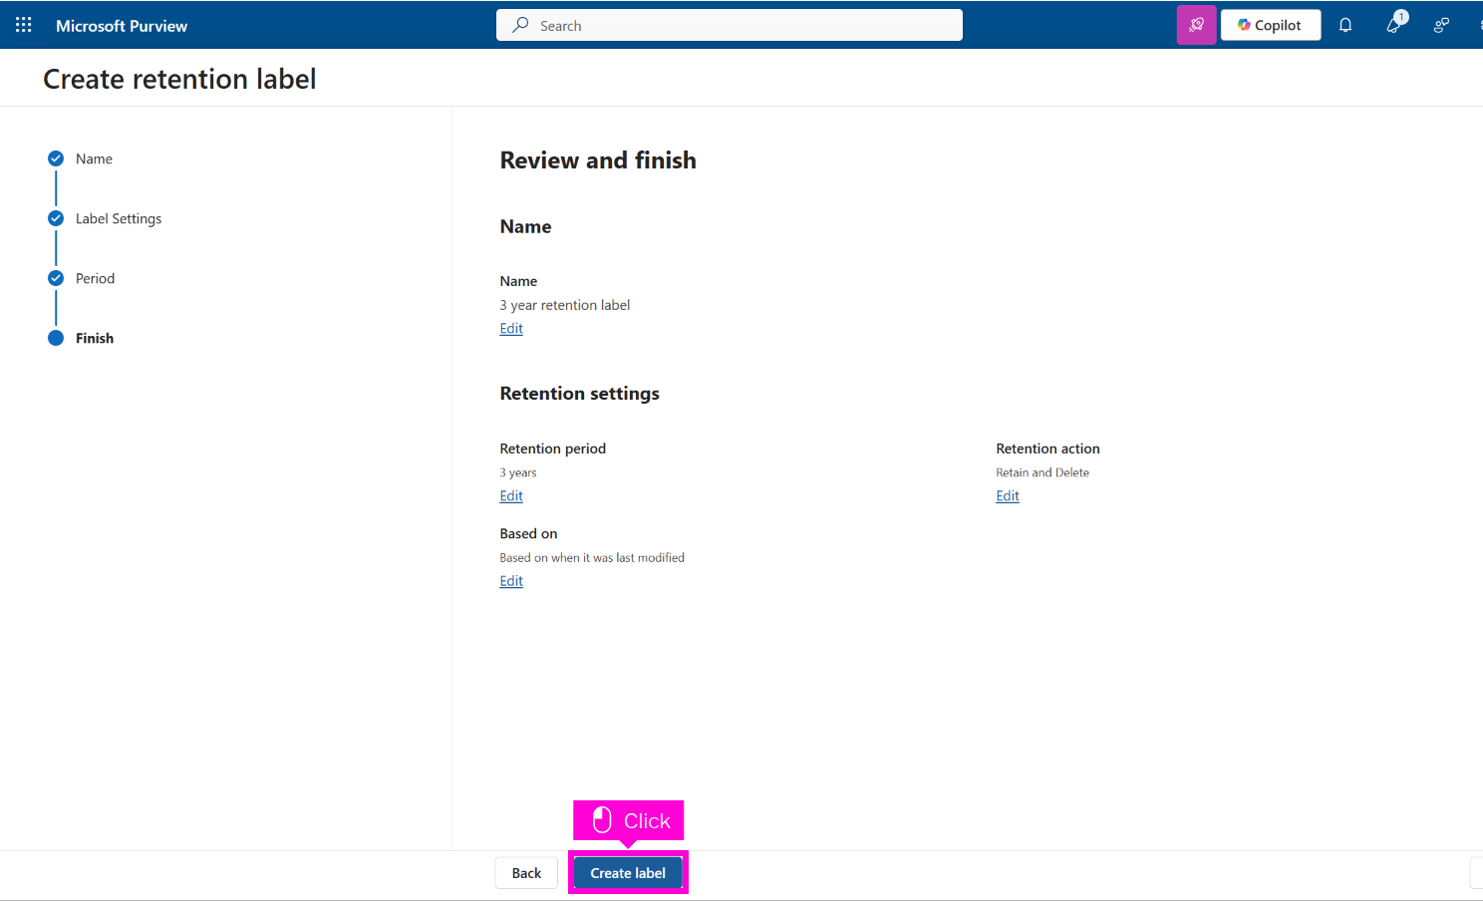Image resolution: width=1483 pixels, height=901 pixels.
Task: Edit the Retain and Delete retention action
Action: [x=1008, y=496]
